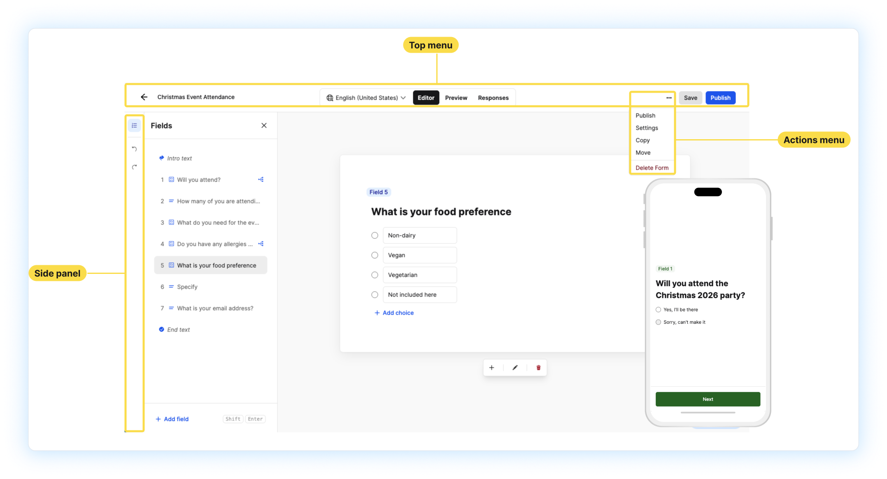Click the logic branch icon on Will you attend?
The image size is (887, 479).
[x=261, y=180]
